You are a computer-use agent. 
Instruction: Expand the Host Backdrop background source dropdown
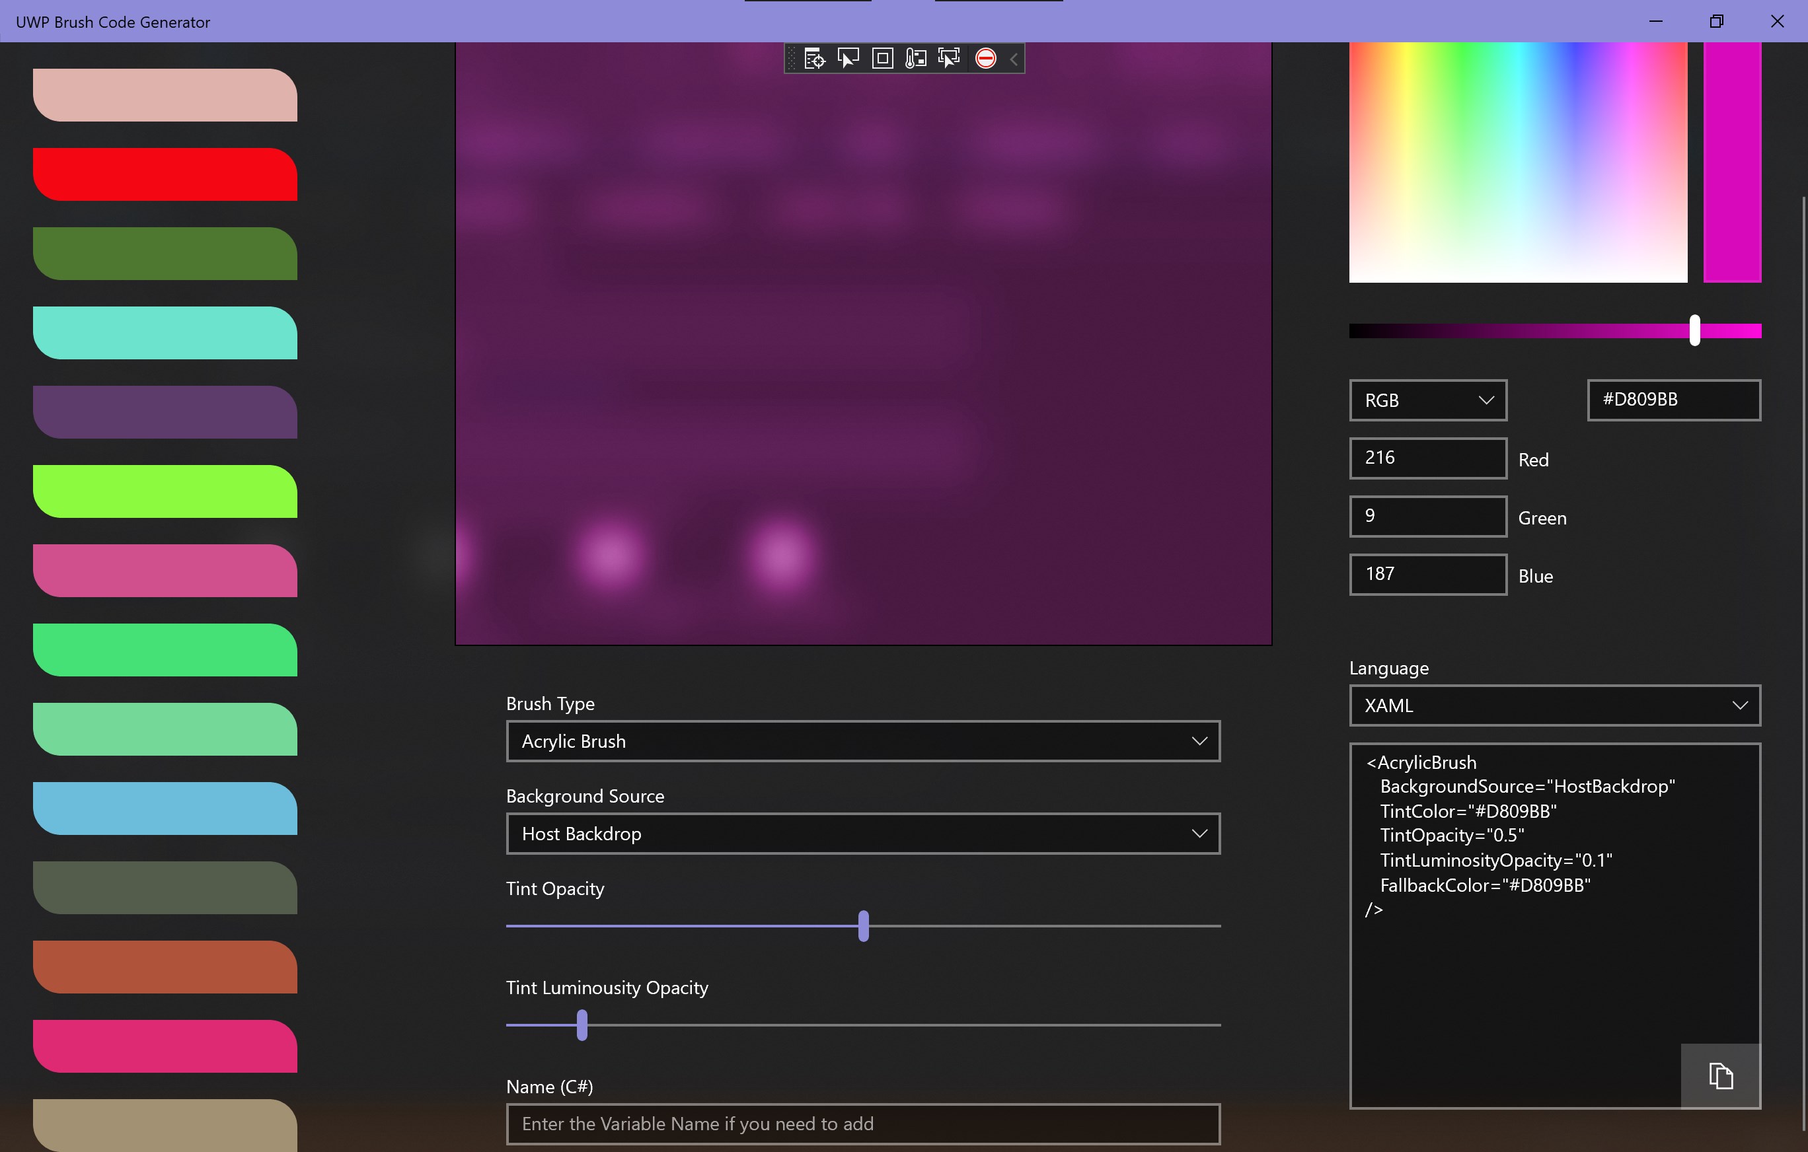[863, 833]
